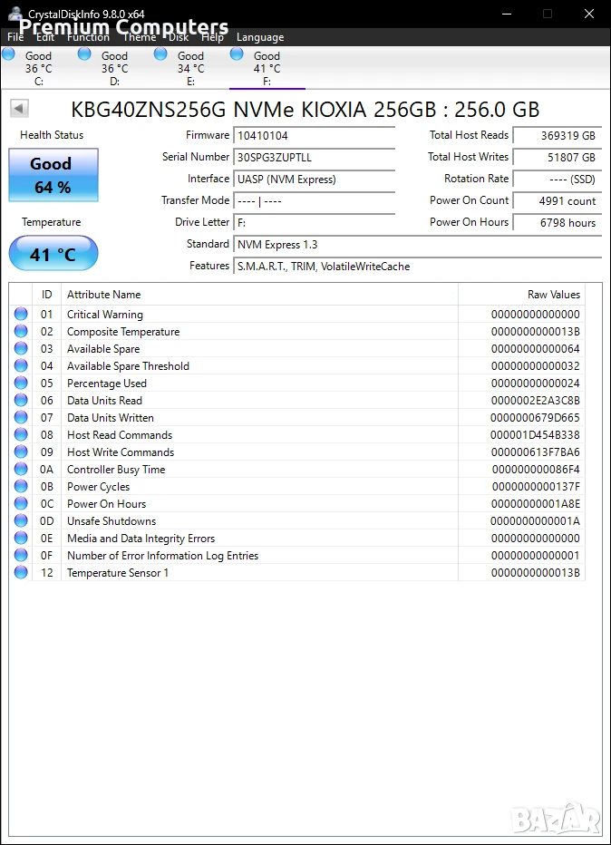This screenshot has height=845, width=611.
Task: Open the Edit menu
Action: click(x=45, y=37)
